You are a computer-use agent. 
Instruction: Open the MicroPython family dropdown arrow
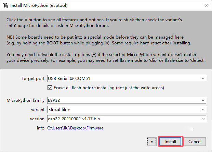(x=203, y=100)
